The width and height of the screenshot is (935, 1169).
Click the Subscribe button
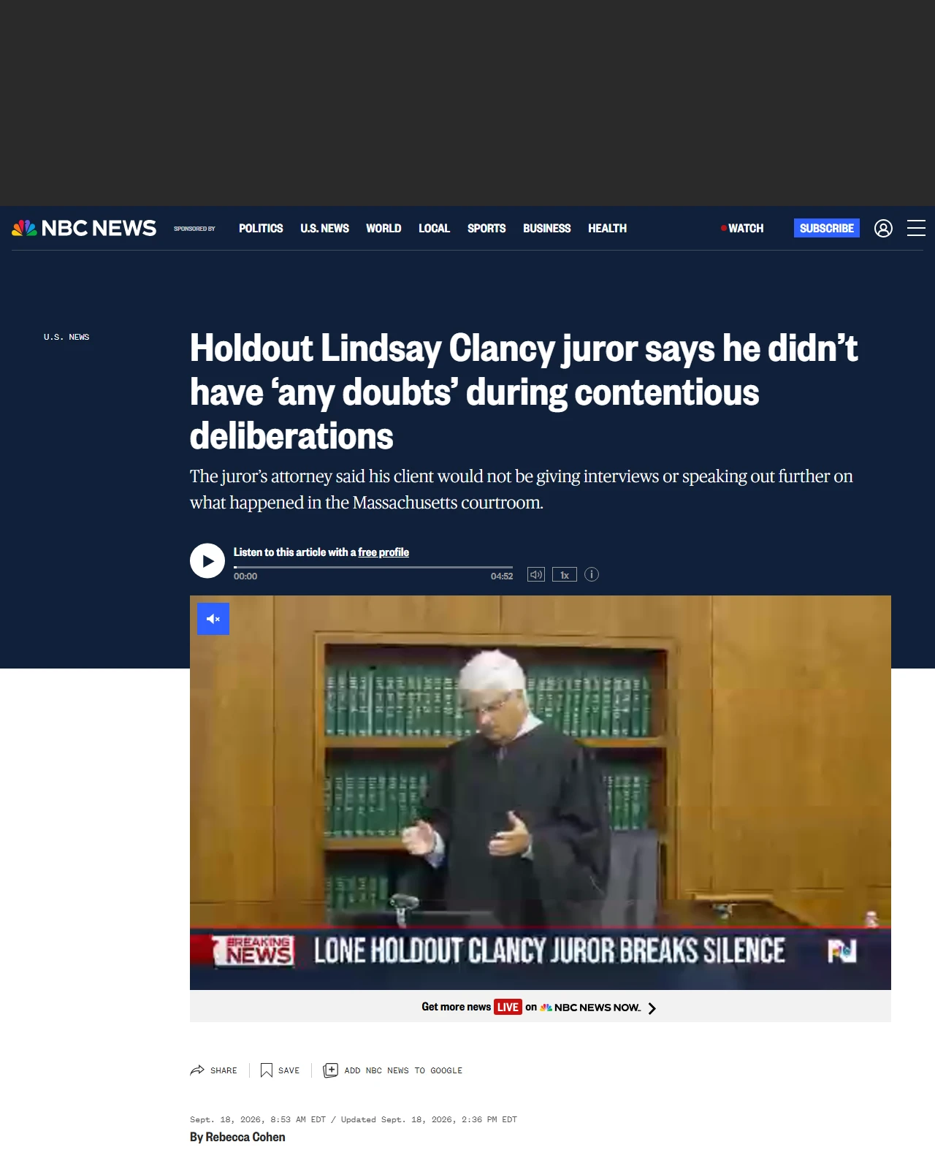tap(827, 228)
